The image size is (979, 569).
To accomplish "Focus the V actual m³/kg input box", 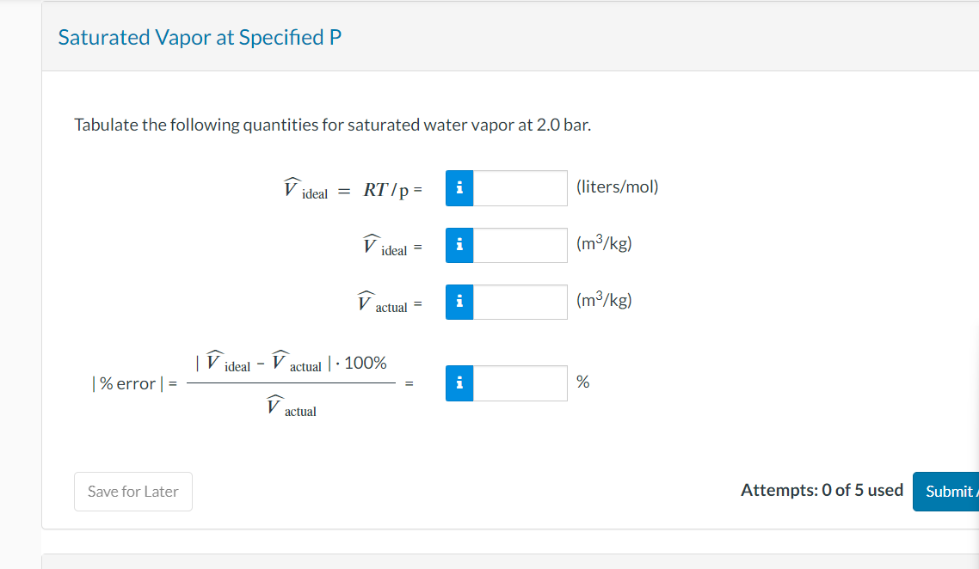I will click(520, 302).
